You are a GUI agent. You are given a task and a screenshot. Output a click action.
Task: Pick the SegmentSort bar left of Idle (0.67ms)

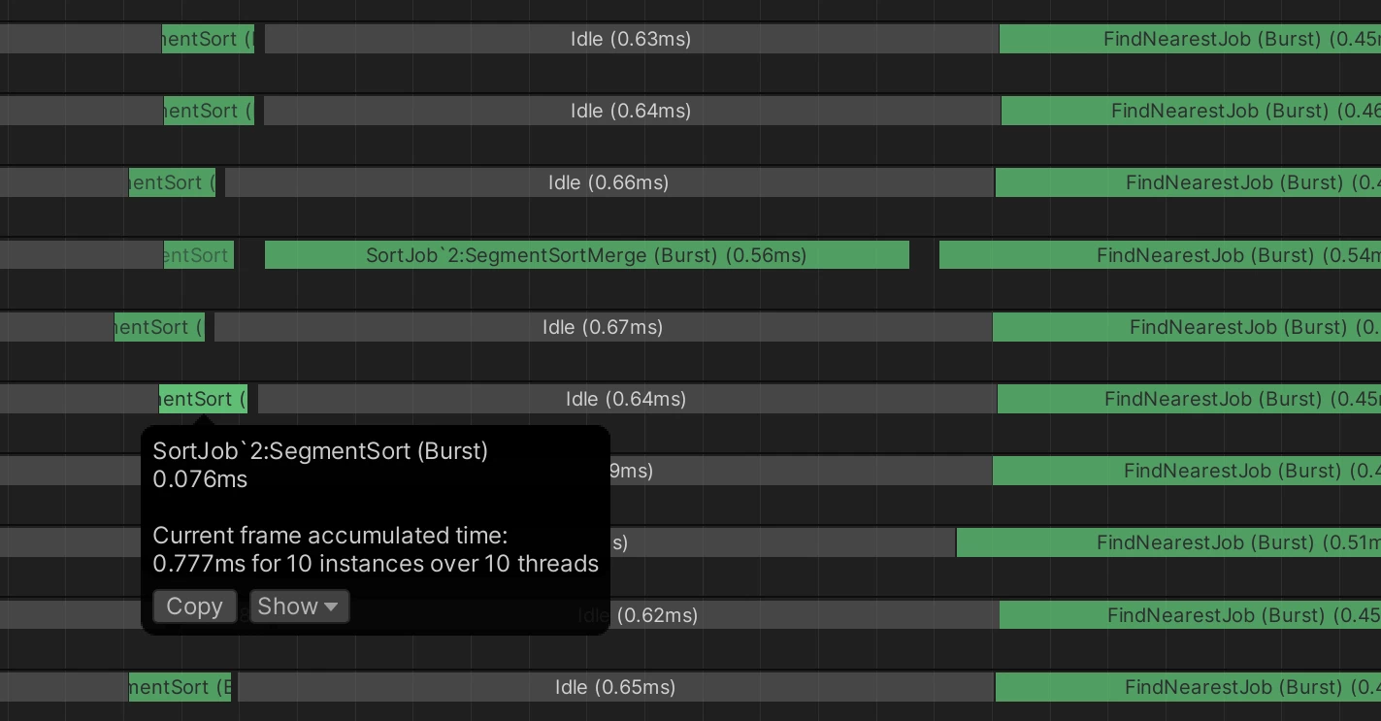(x=159, y=327)
